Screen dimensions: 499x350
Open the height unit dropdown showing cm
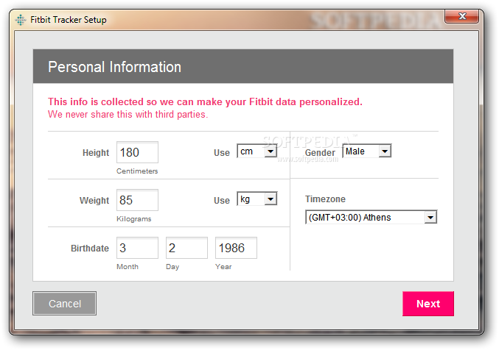pyautogui.click(x=257, y=151)
